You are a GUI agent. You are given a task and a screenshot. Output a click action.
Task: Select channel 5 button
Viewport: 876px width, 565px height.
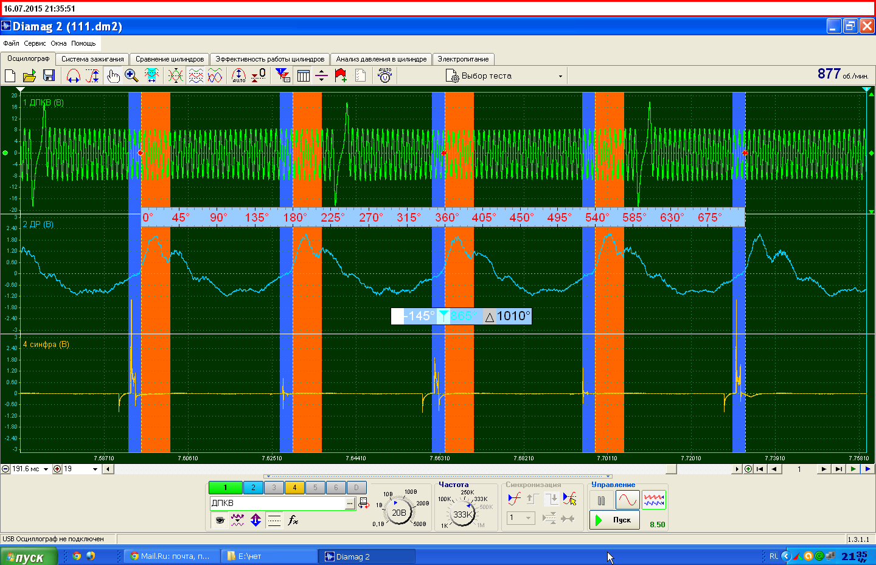click(x=315, y=487)
